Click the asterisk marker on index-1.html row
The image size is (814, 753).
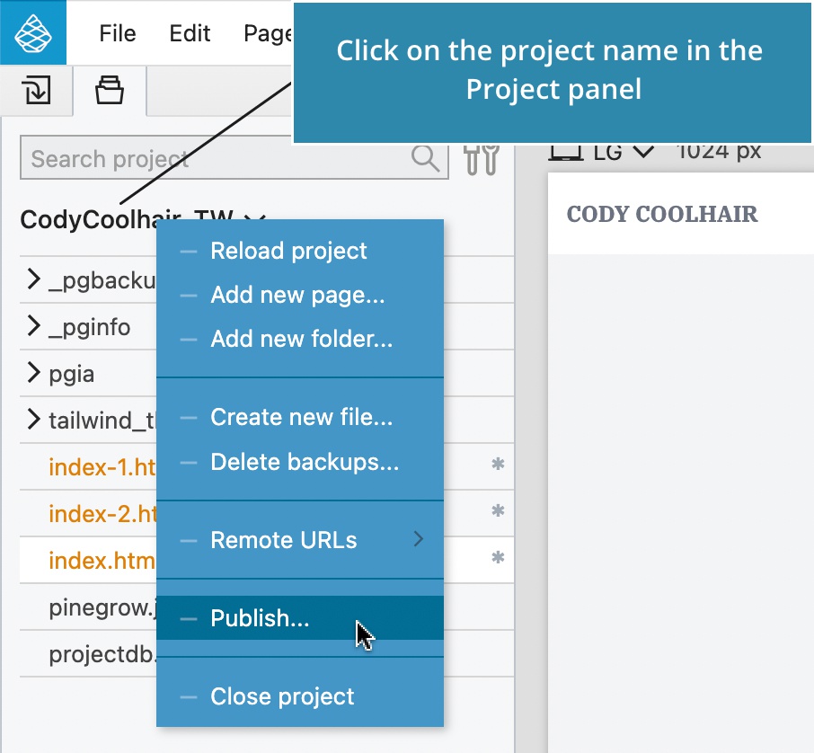498,464
